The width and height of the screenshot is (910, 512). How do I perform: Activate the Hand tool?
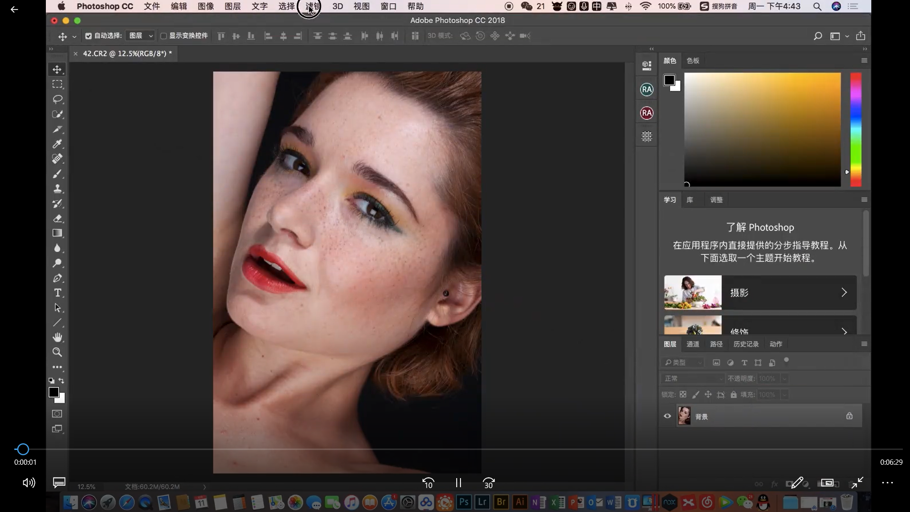pyautogui.click(x=57, y=337)
